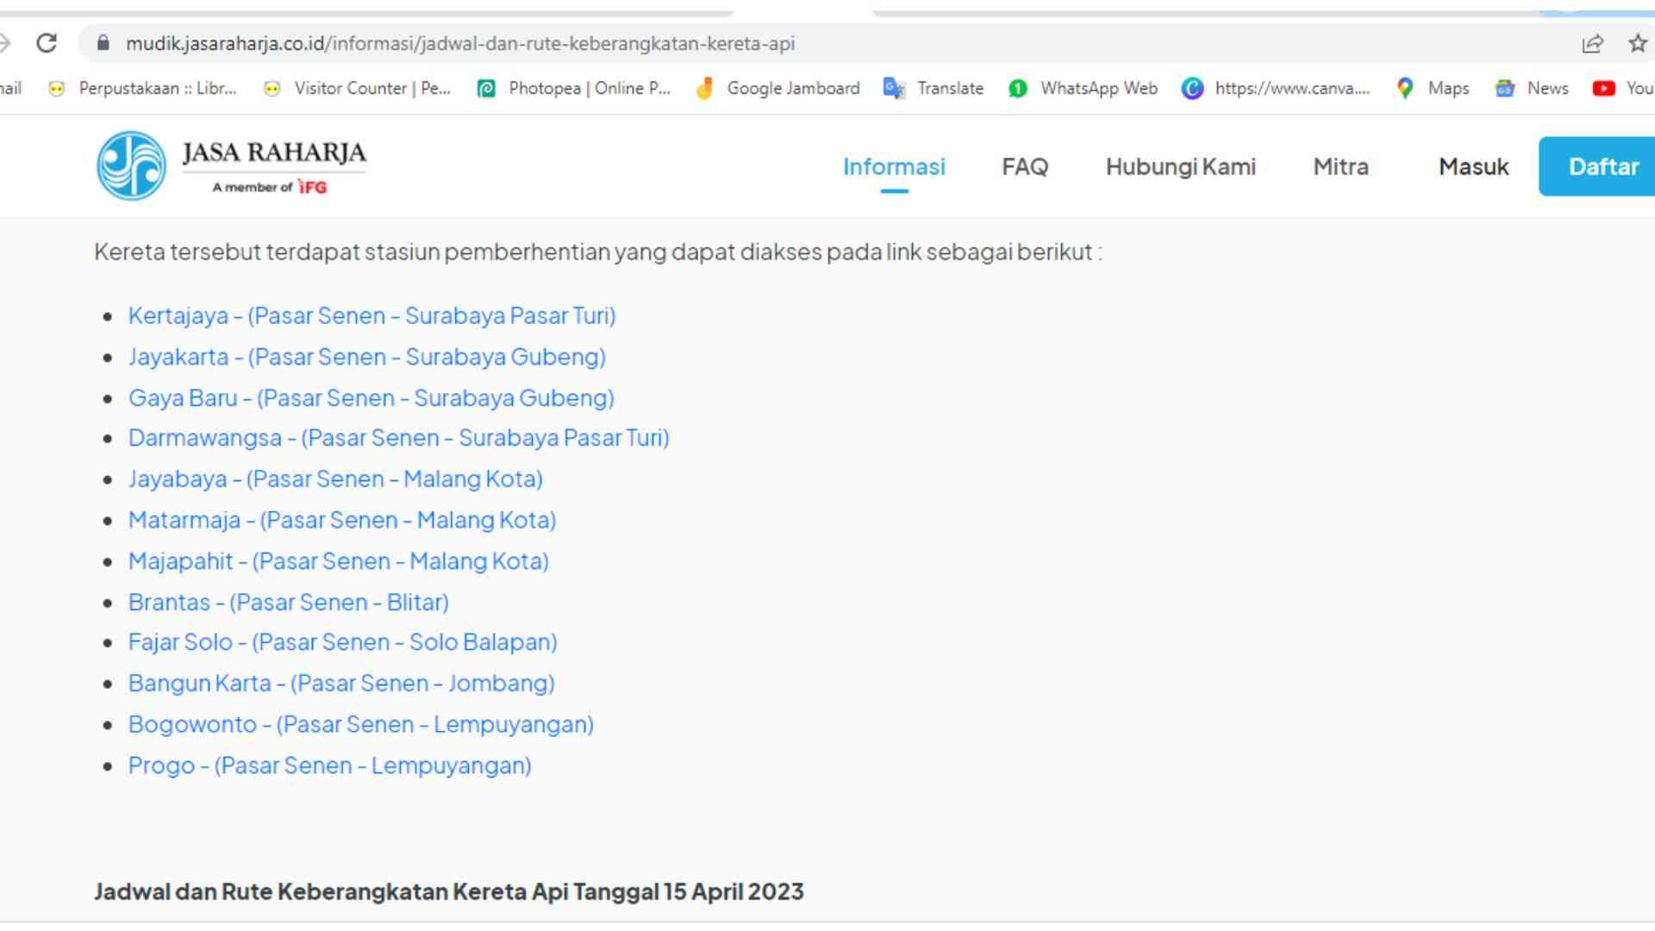Open the Gaya Baru route link
Screen dimensions: 1655x931
(372, 398)
